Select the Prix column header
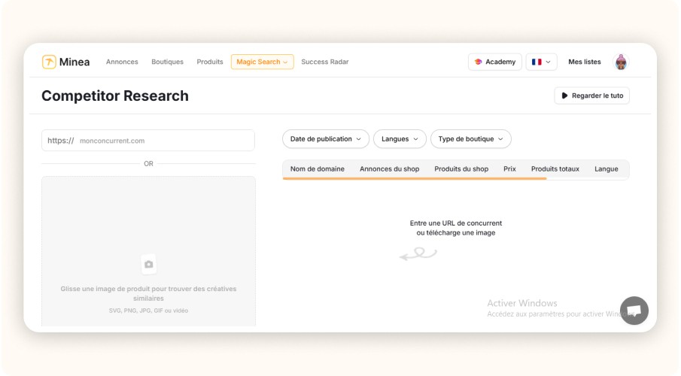The image size is (681, 376). pyautogui.click(x=509, y=169)
